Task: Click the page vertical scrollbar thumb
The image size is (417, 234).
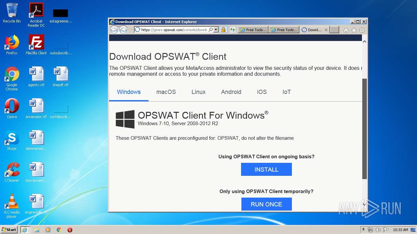Action: click(x=365, y=129)
